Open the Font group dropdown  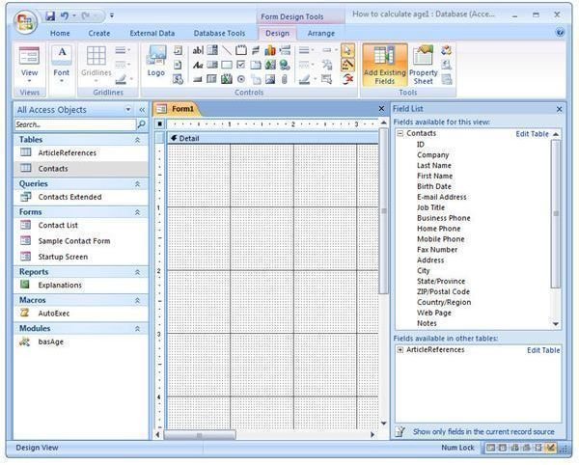tap(62, 81)
